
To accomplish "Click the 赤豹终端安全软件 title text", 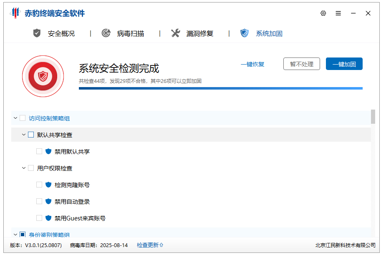I will coord(55,13).
